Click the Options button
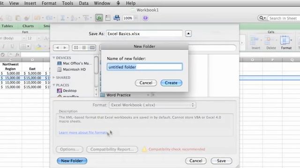Screen dimensions: 300x168 pos(69,149)
